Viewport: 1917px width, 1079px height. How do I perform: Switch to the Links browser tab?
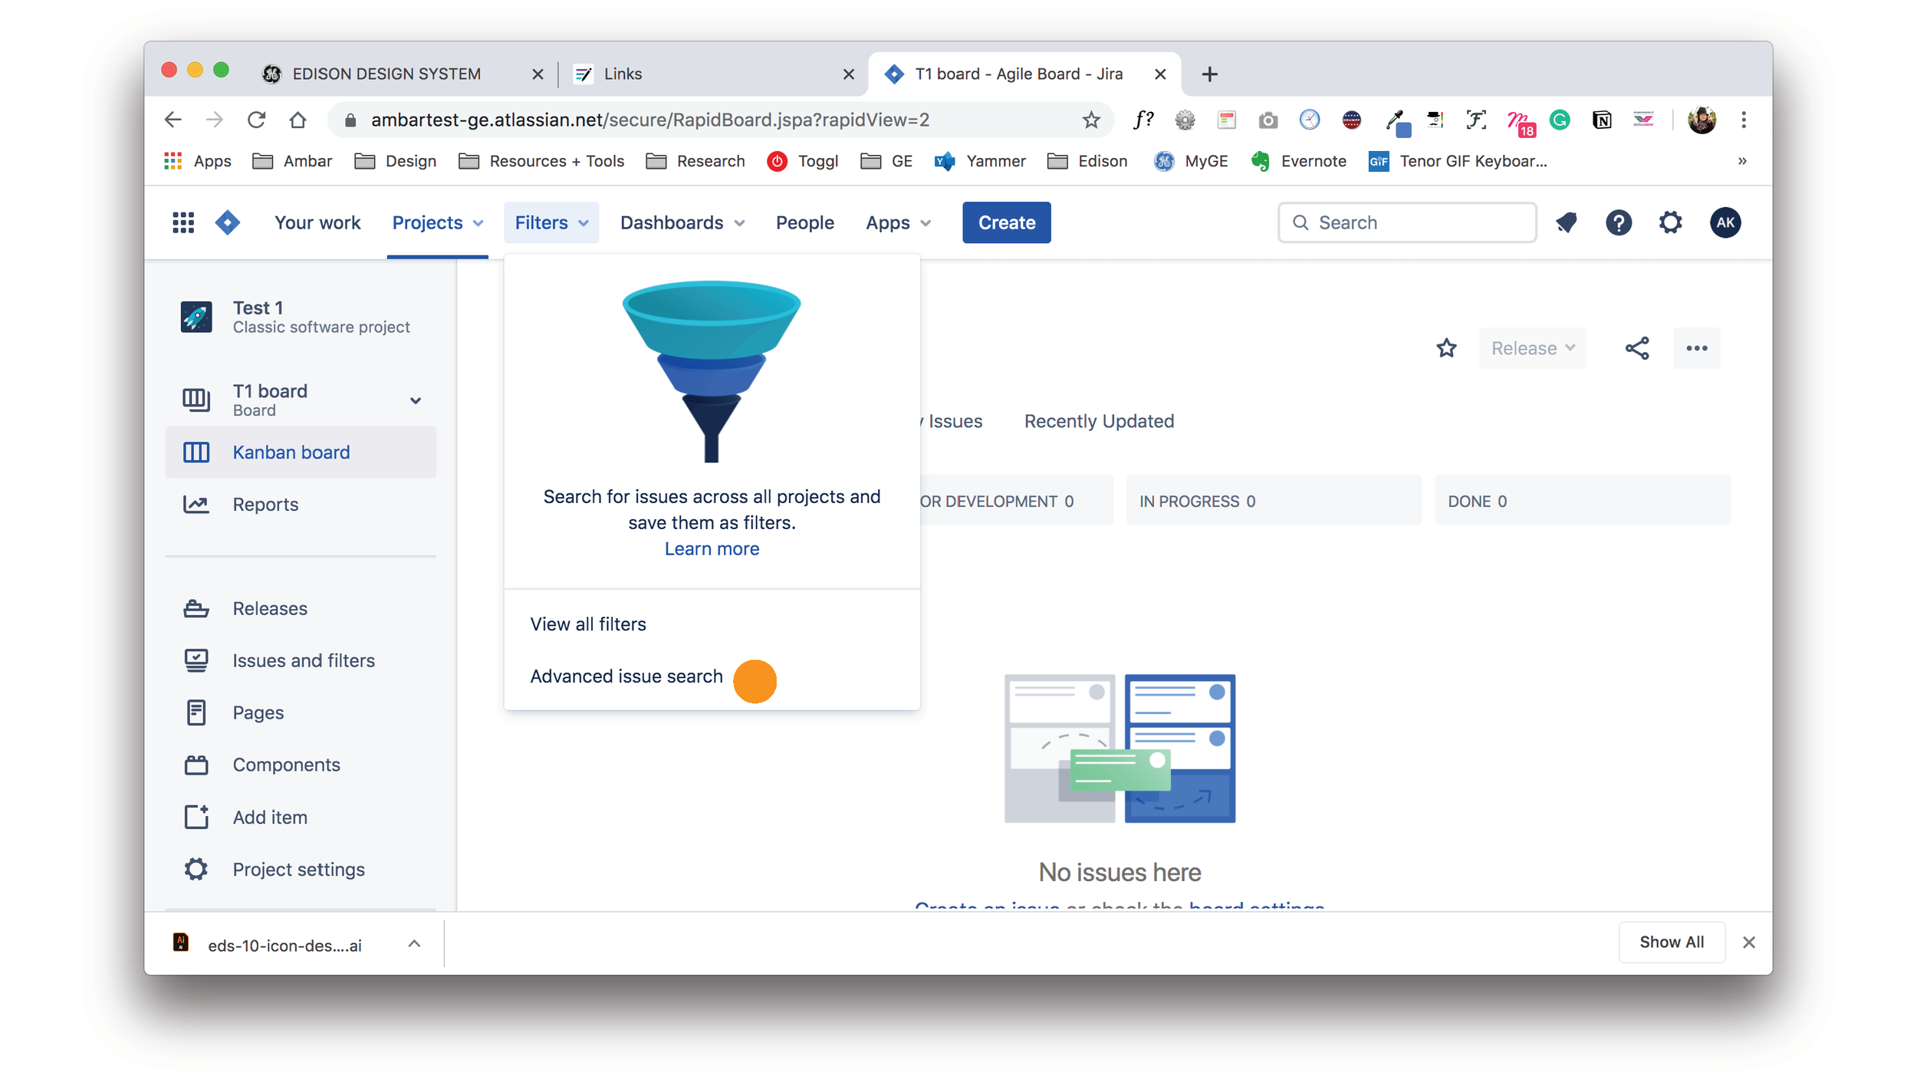713,74
